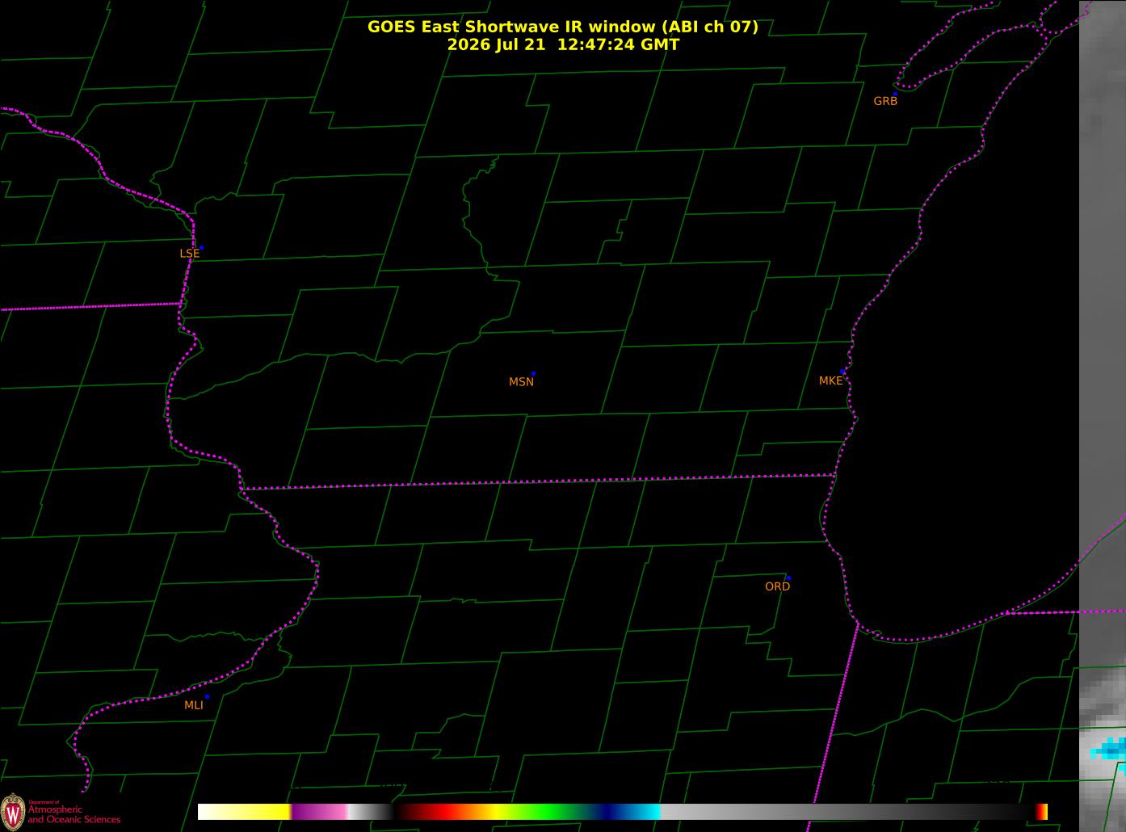Pick the magenta section of the color bar
This screenshot has height=832, width=1126.
(x=319, y=812)
